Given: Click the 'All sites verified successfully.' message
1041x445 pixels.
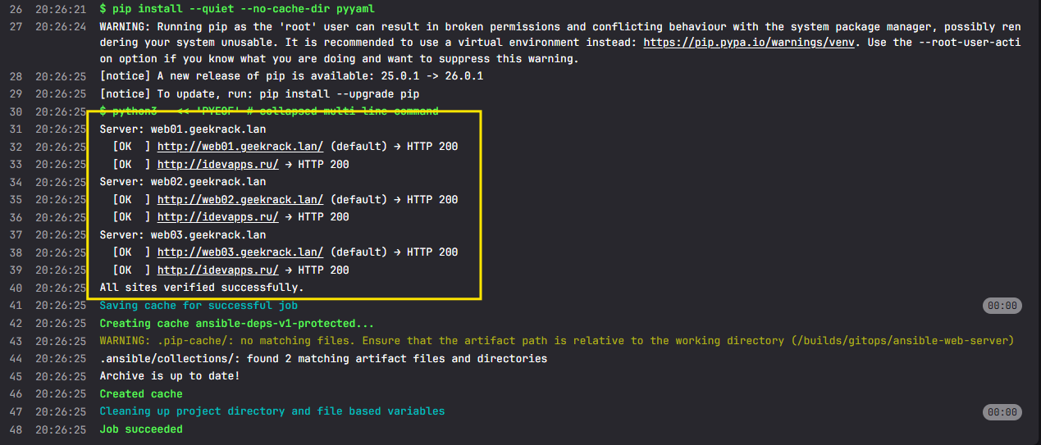Looking at the screenshot, I should coord(202,288).
